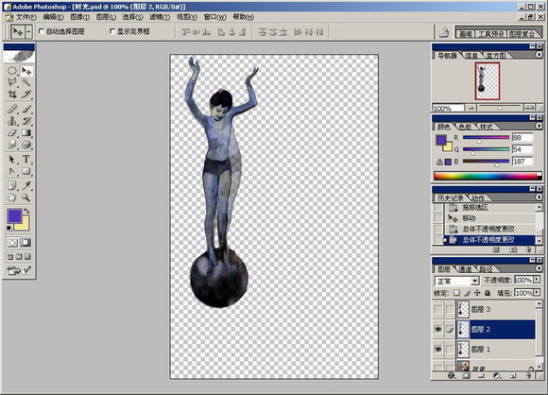548x395 pixels.
Task: Select the Path Selection arrow tool
Action: tap(12, 160)
